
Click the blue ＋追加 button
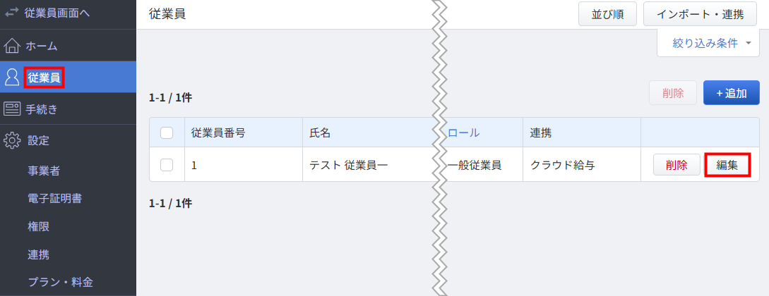click(732, 93)
